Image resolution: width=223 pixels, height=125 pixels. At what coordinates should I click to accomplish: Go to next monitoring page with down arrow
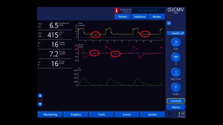coord(40,104)
